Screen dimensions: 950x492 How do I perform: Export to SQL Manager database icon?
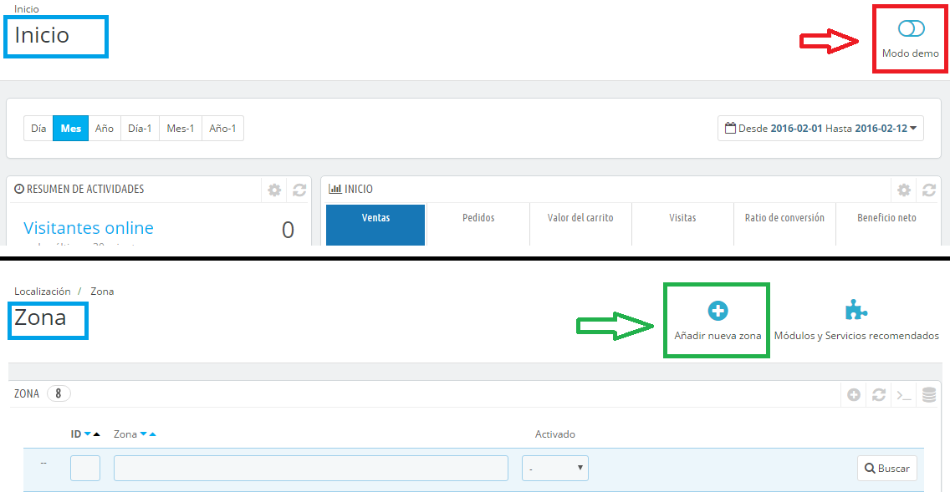pyautogui.click(x=929, y=394)
